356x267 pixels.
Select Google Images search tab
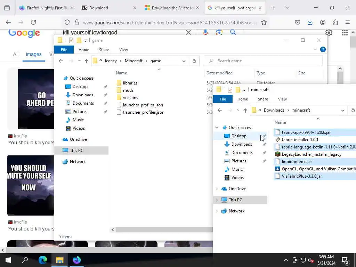point(34,55)
